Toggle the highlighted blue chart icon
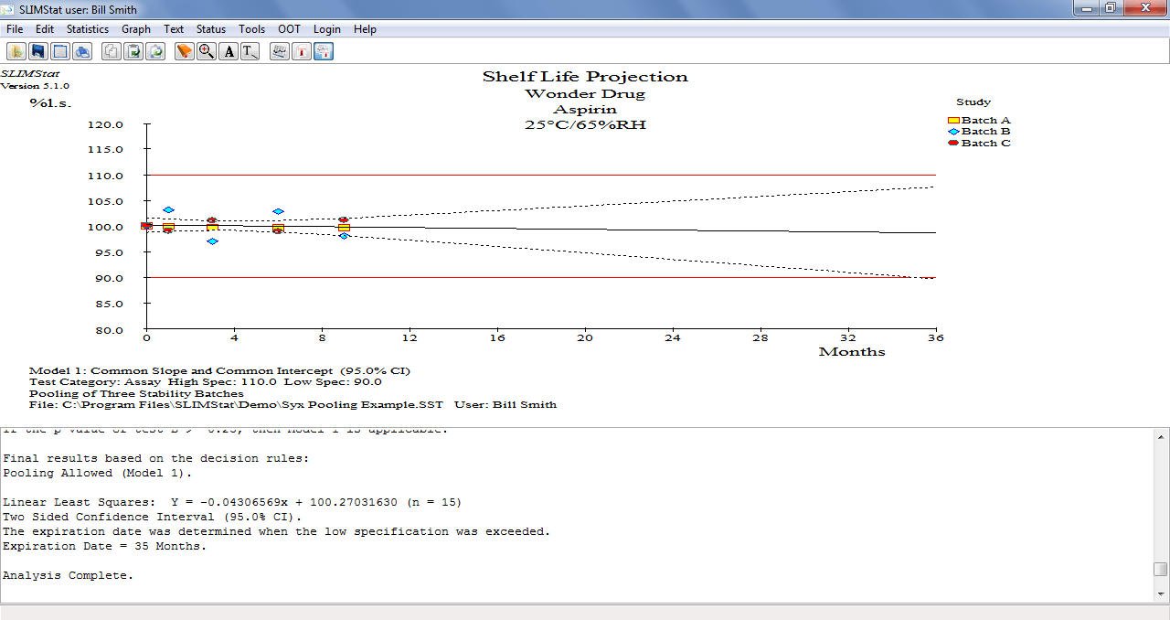Screen dimensions: 1170x620 (324, 50)
